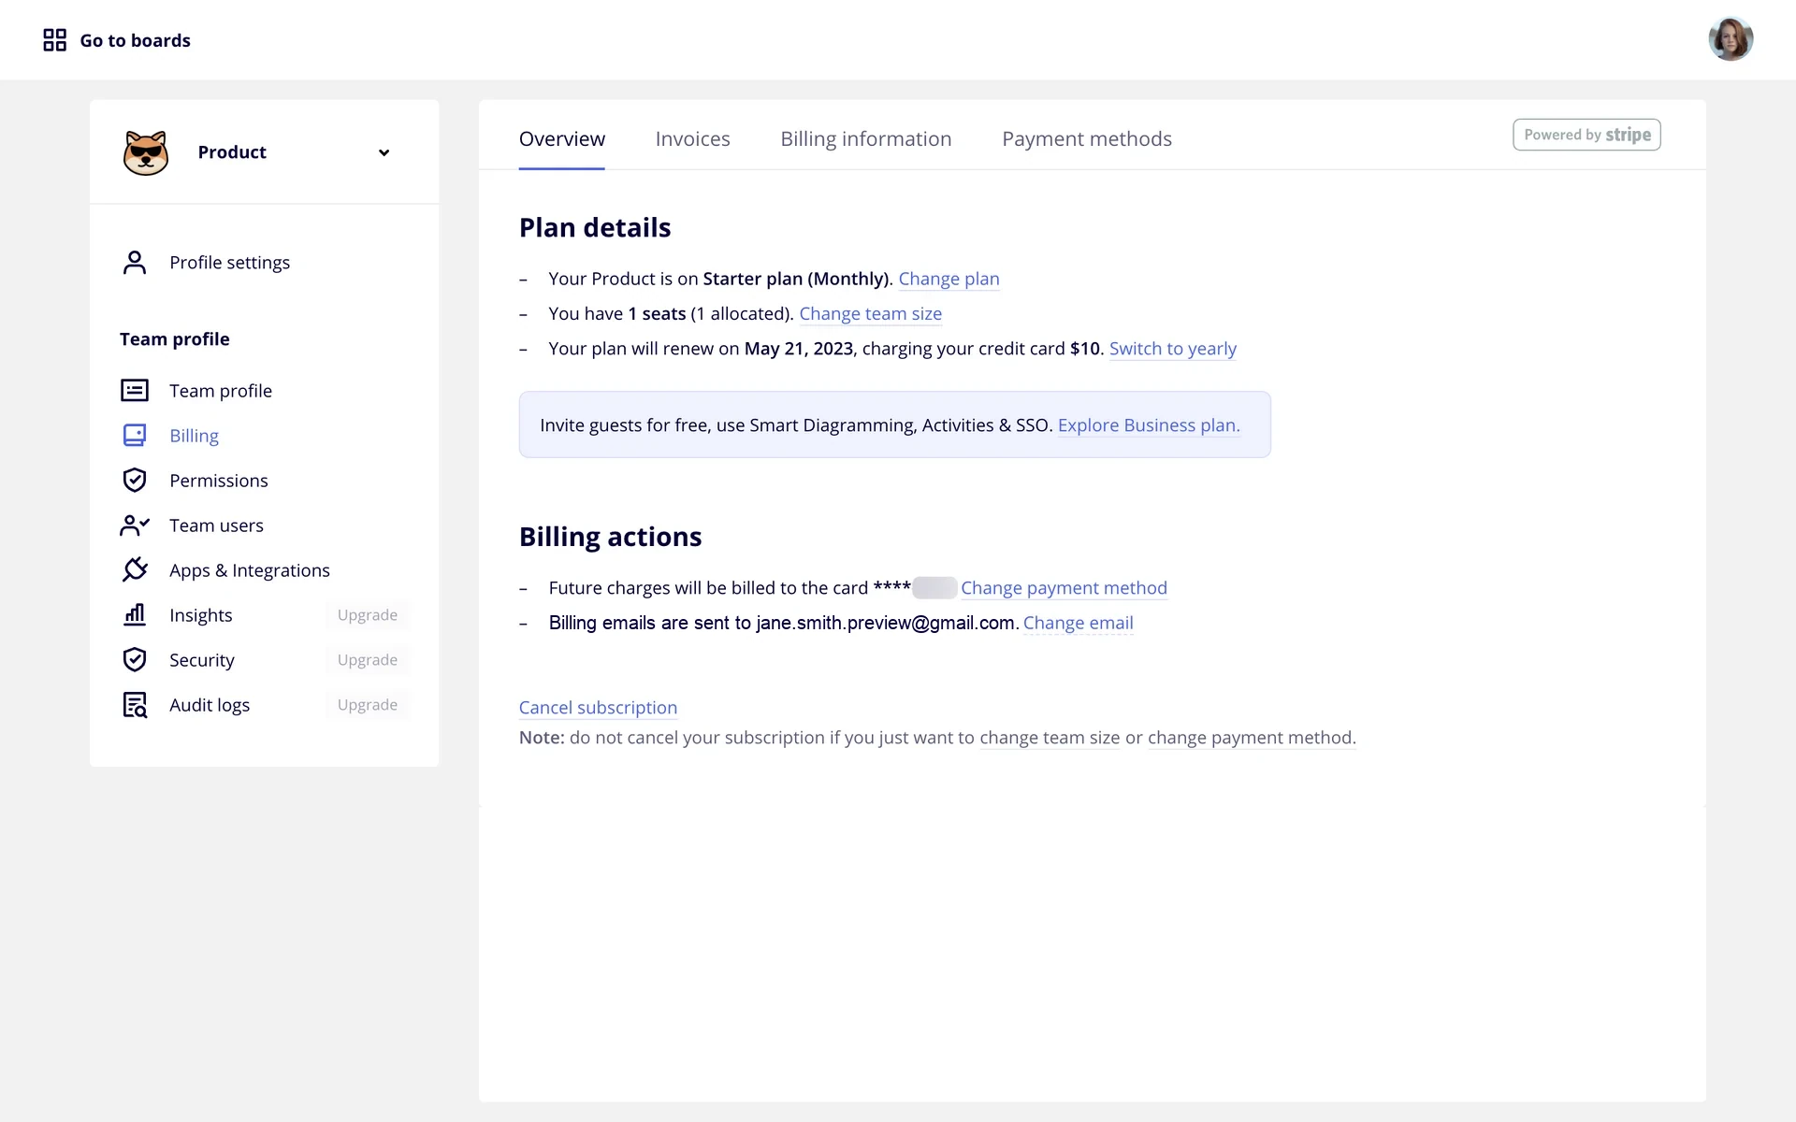Image resolution: width=1796 pixels, height=1122 pixels.
Task: Click the Upgrade badge next to Insights
Action: (368, 615)
